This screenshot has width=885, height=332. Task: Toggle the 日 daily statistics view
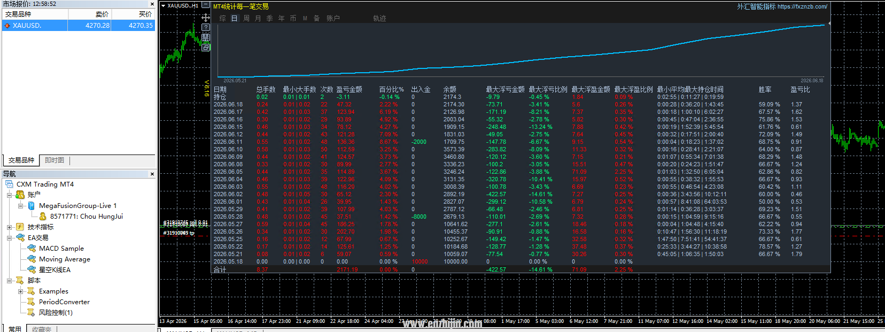pos(234,18)
